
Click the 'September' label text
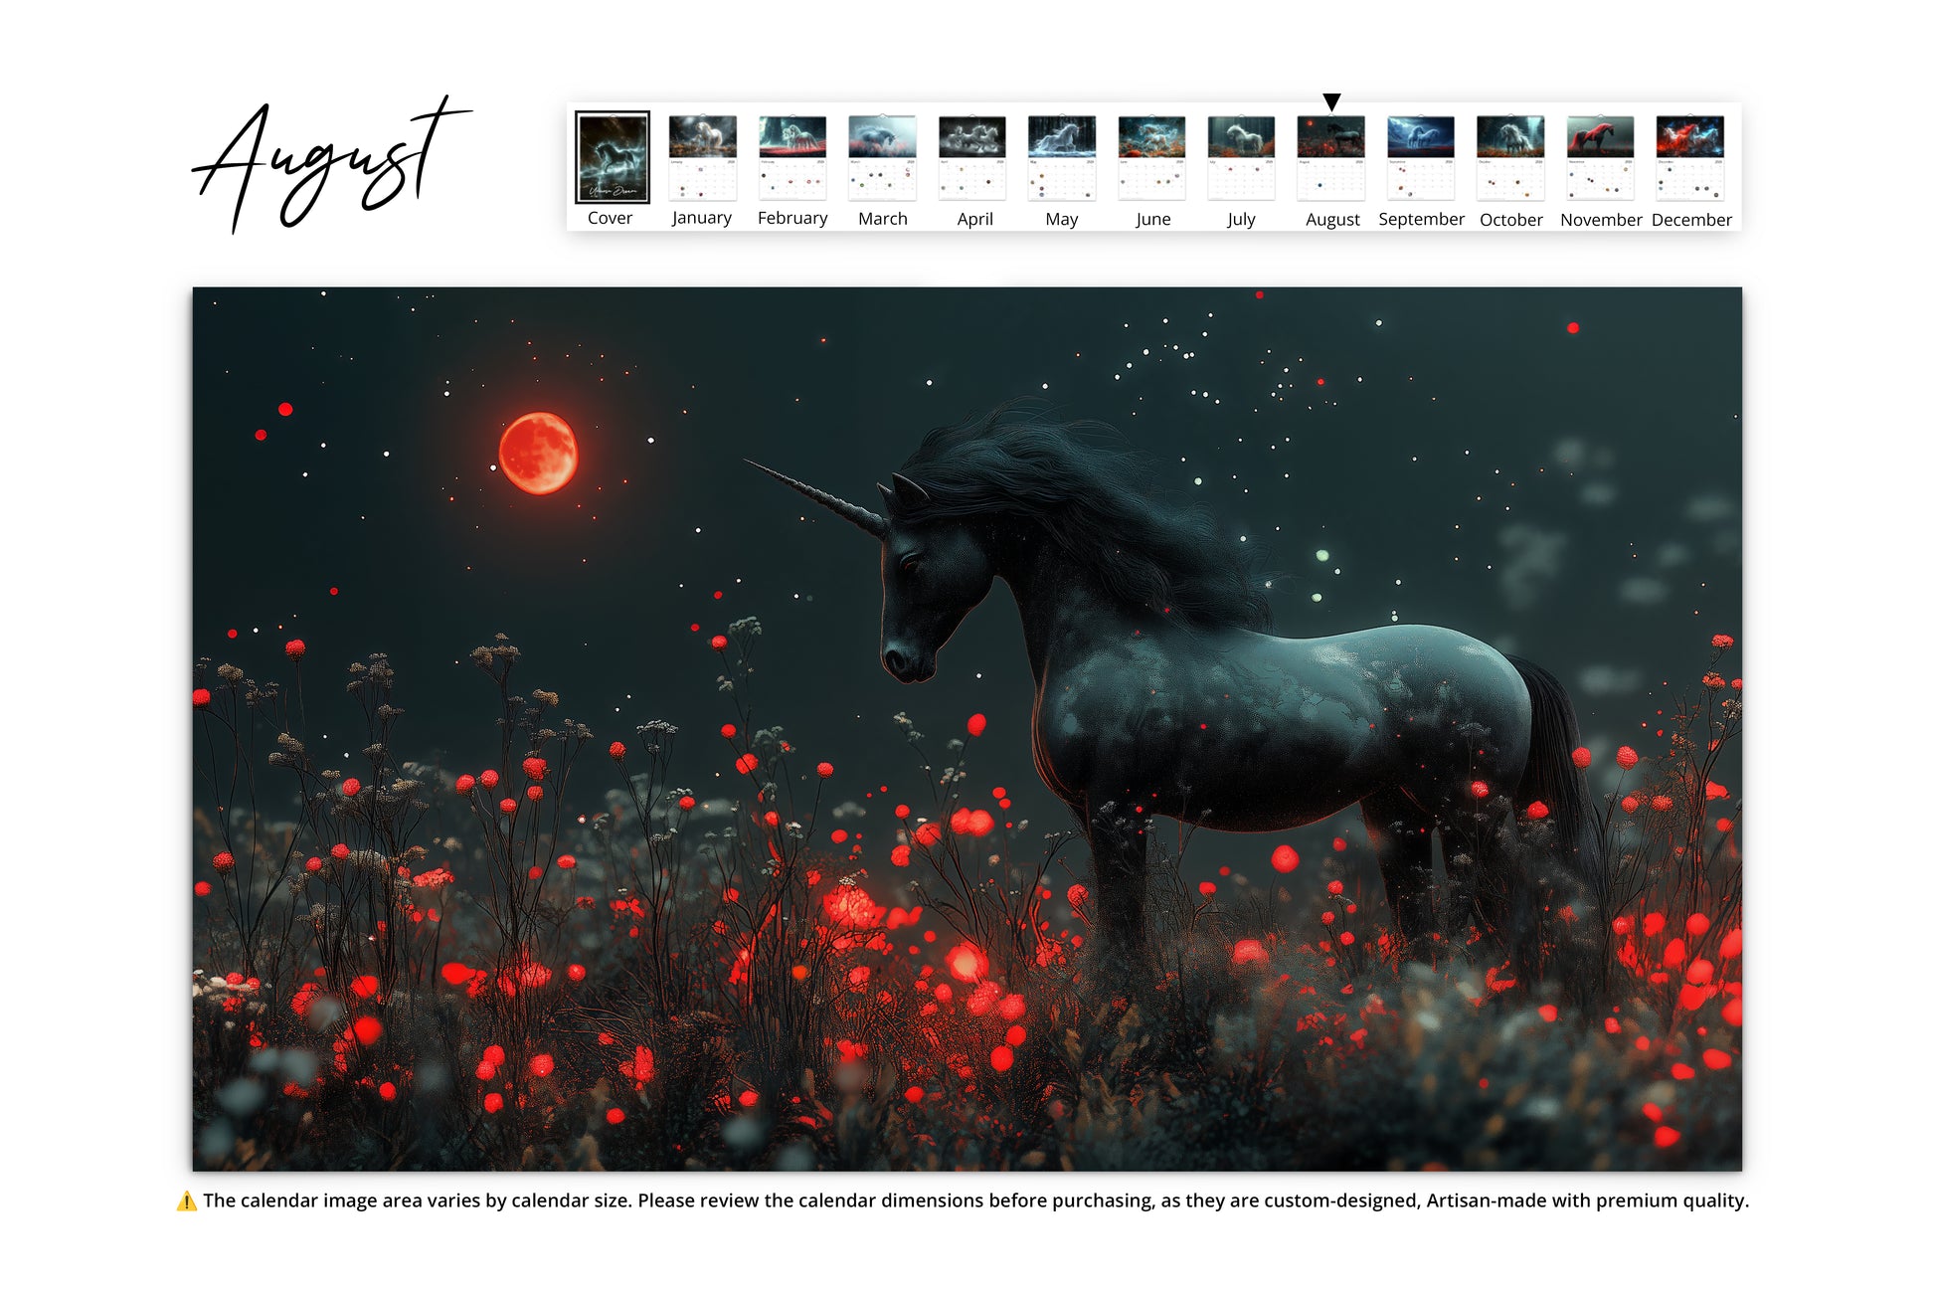click(1421, 219)
